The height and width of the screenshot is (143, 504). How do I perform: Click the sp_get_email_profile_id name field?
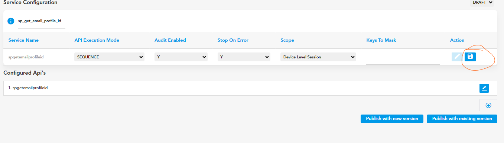[x=42, y=21]
